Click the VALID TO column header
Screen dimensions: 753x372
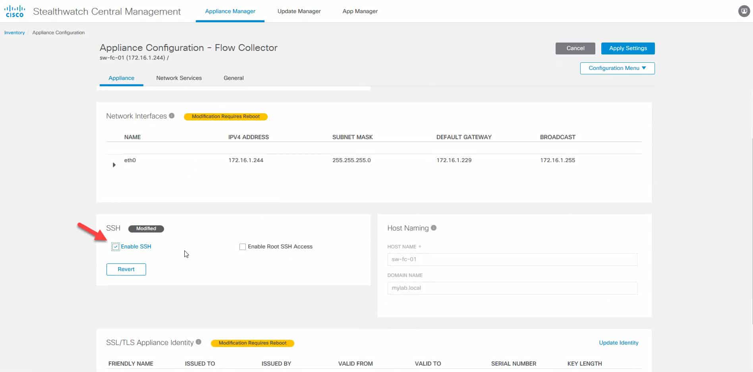428,364
